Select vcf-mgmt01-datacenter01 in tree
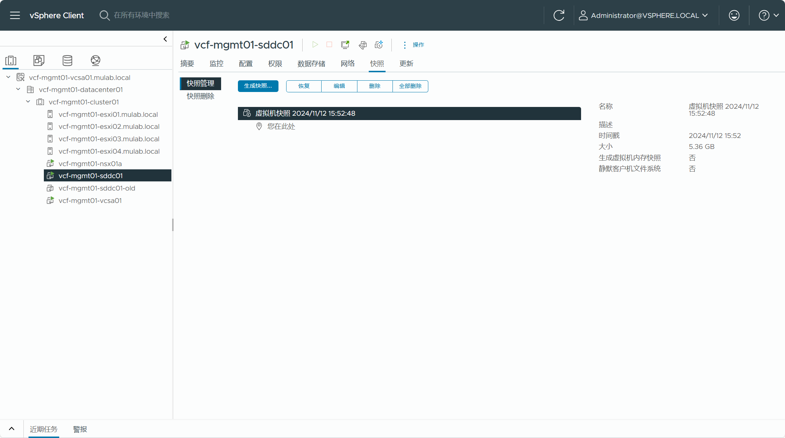 pos(81,89)
